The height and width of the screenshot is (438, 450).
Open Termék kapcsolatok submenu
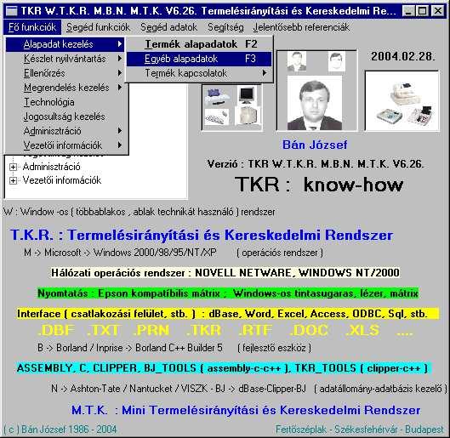tap(199, 73)
